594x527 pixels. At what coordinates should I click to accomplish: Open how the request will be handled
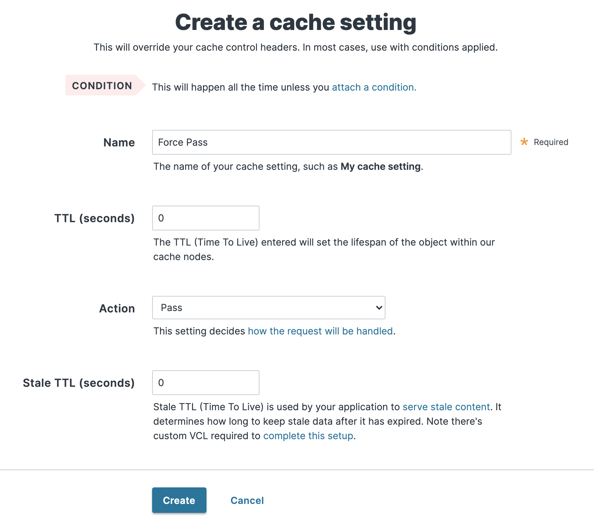pos(320,331)
